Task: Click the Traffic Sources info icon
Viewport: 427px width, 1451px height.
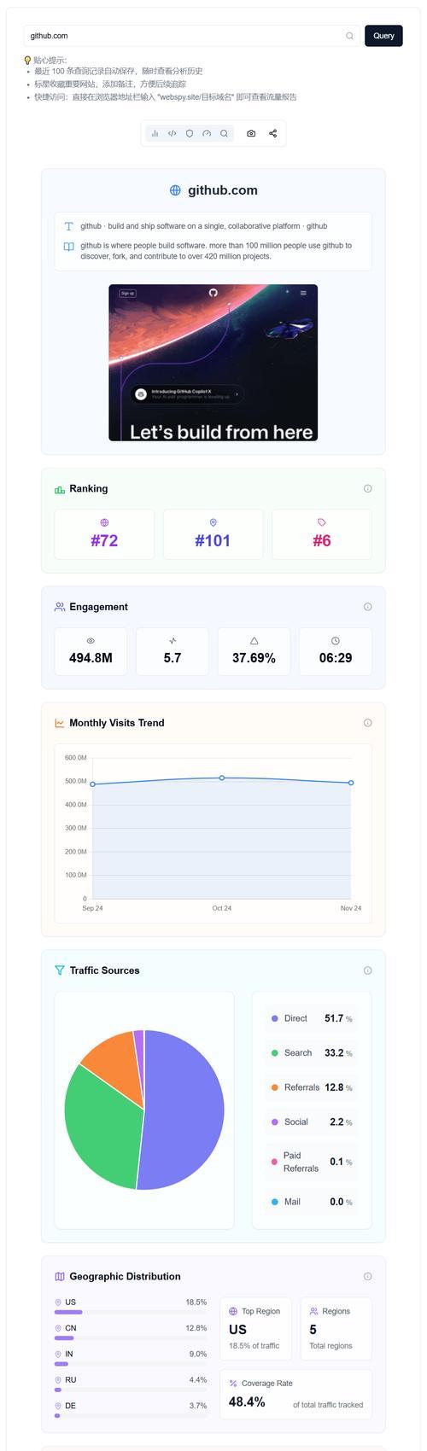Action: [x=367, y=970]
